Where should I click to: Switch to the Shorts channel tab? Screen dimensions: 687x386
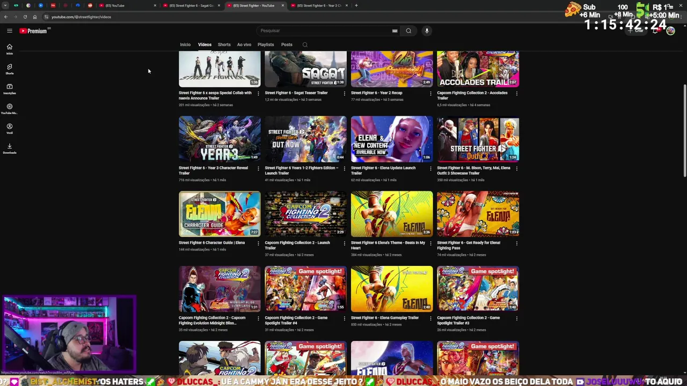point(224,44)
